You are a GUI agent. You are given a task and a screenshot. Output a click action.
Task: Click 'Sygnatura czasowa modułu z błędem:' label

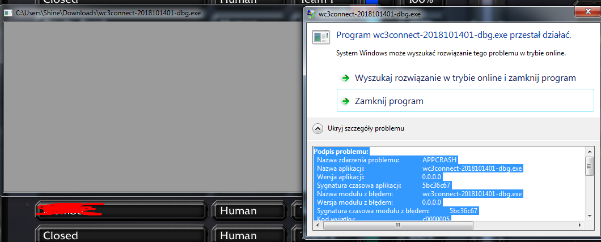373,211
